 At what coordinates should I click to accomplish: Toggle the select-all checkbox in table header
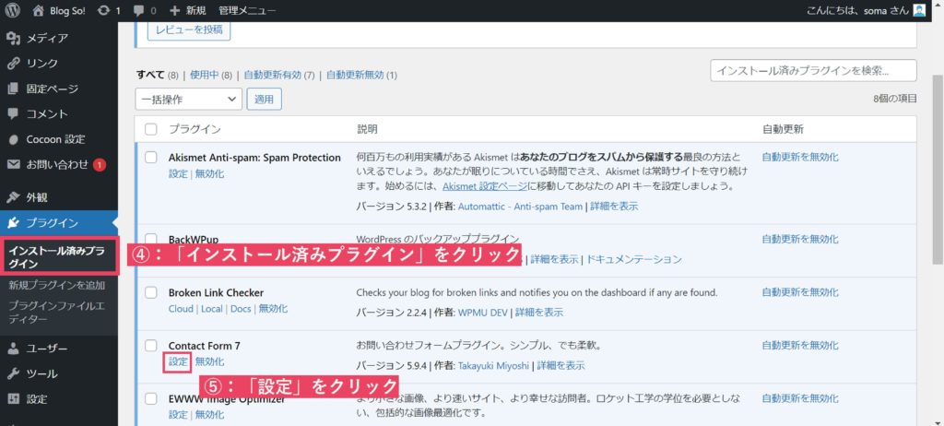click(151, 129)
